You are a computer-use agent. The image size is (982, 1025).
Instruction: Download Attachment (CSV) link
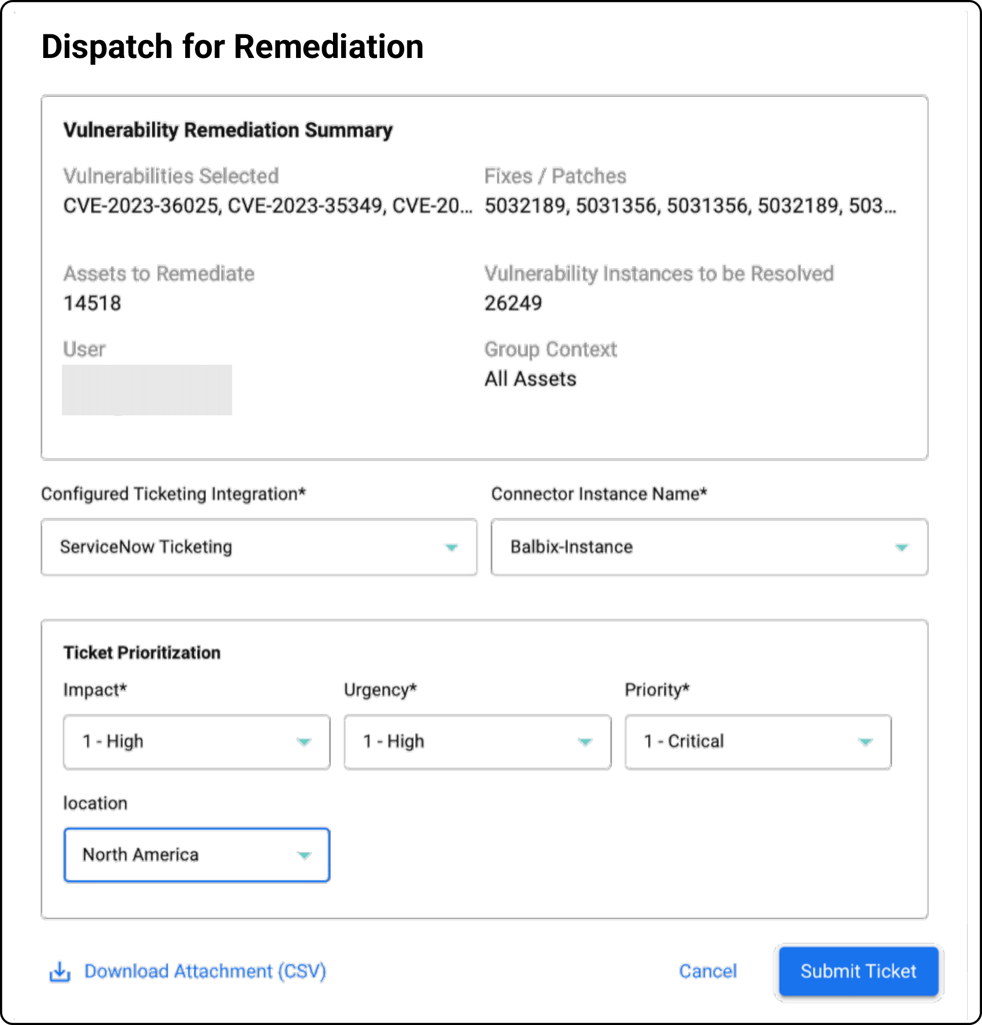[x=205, y=972]
